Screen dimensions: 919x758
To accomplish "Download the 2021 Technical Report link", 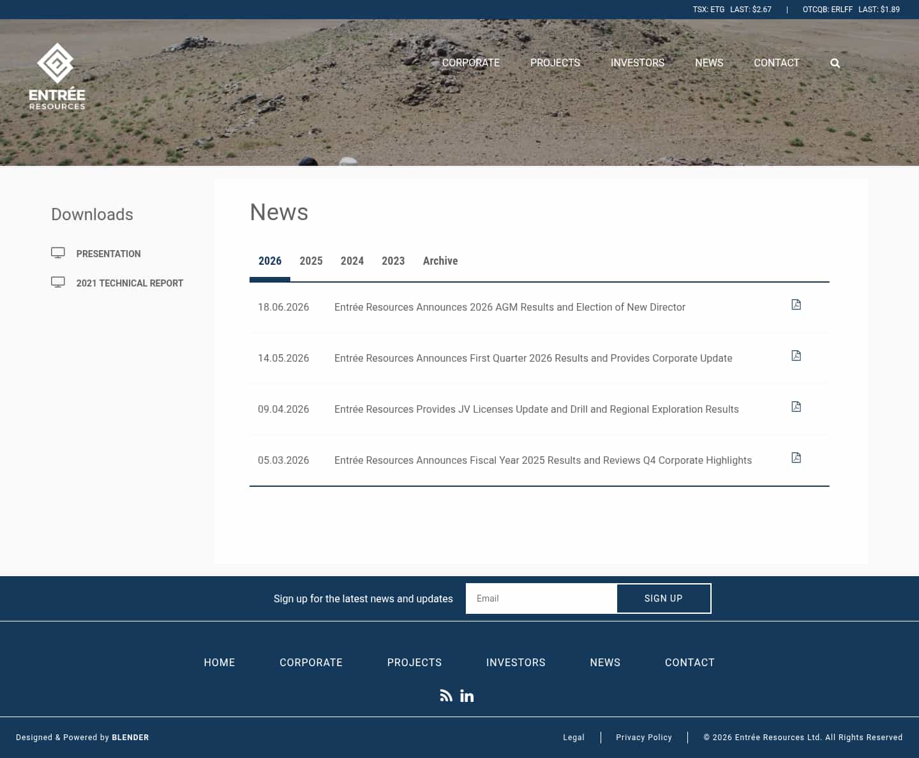I will coord(130,283).
